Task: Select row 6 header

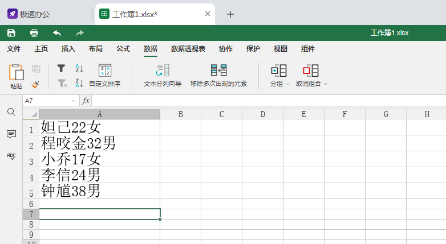Action: click(x=31, y=204)
